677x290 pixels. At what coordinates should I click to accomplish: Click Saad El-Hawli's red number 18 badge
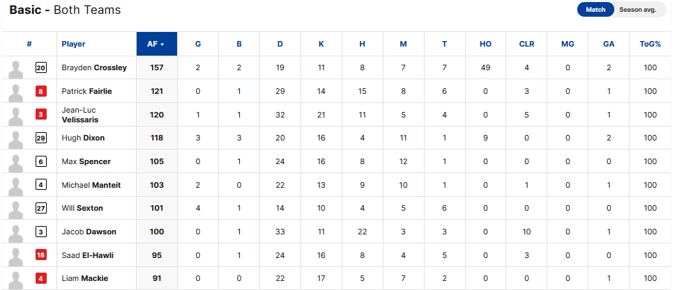40,255
